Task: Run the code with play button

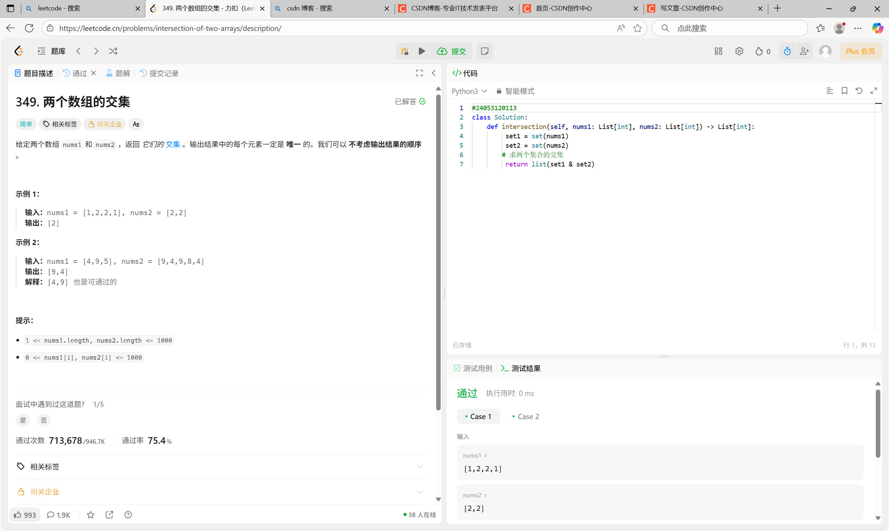Action: coord(422,51)
